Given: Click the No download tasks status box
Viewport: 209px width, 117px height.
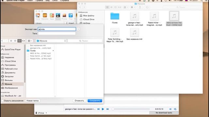Looking at the screenshot, I should coord(164,113).
